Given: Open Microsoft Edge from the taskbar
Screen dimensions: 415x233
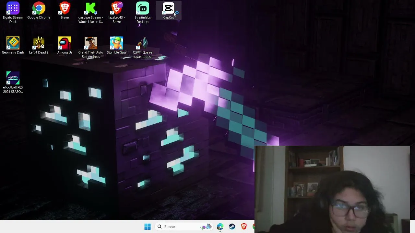Looking at the screenshot, I should (220, 227).
